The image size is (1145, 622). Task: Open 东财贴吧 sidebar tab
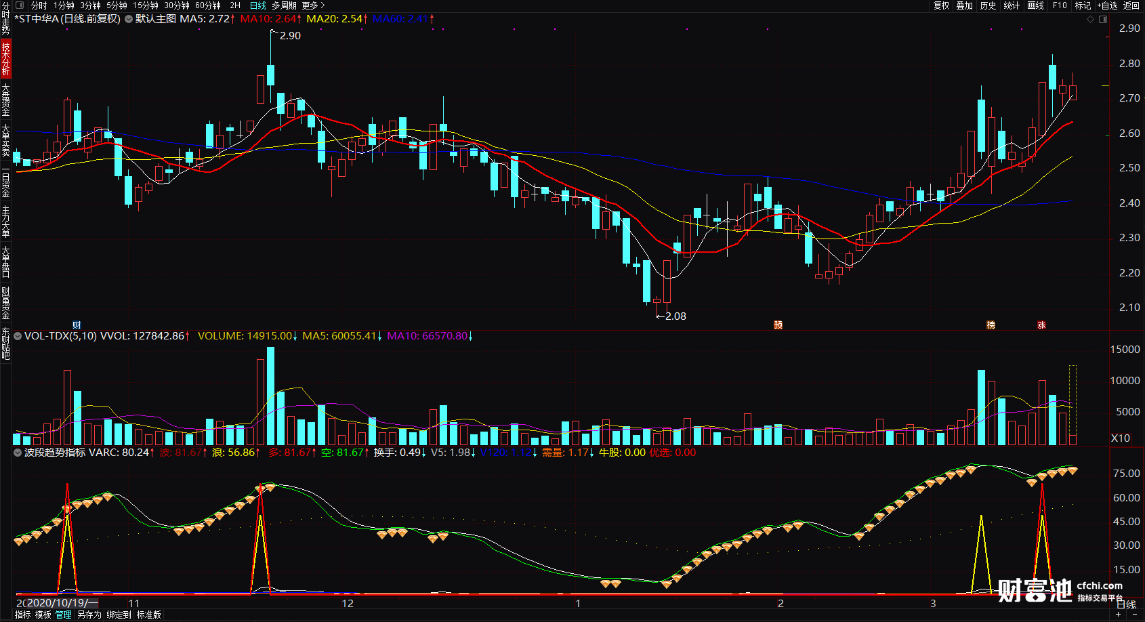point(5,344)
